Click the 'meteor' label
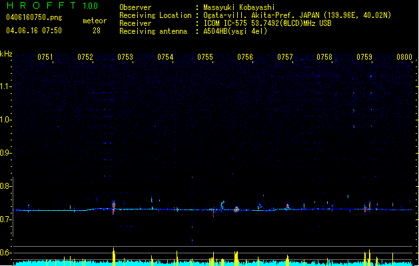The image size is (419, 266). [95, 21]
